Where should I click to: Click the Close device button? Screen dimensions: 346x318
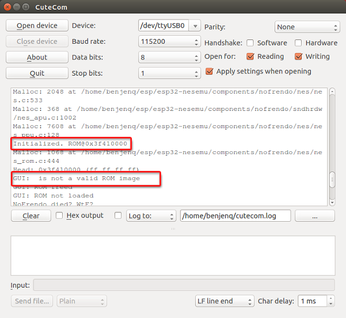click(x=37, y=42)
